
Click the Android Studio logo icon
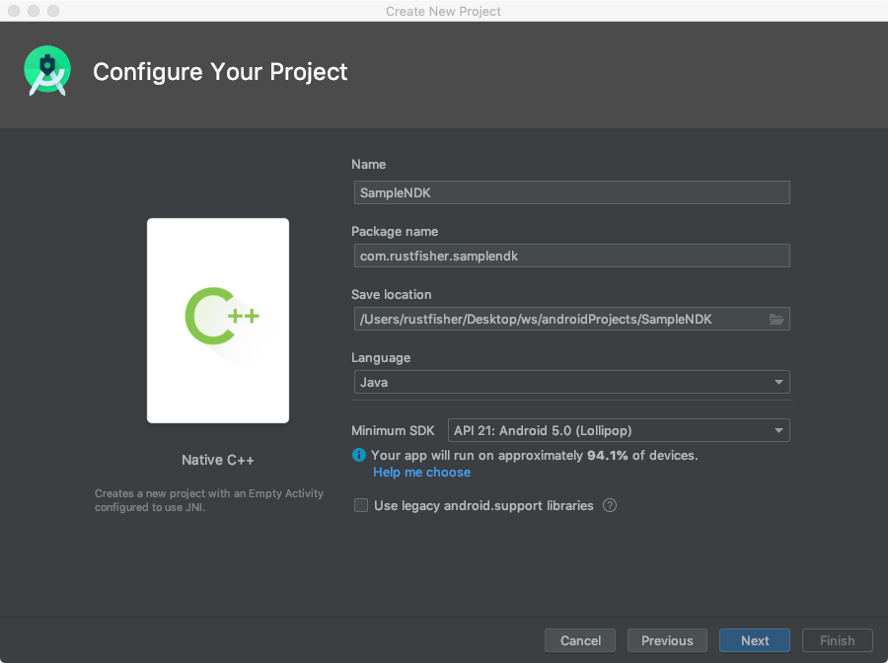[46, 71]
